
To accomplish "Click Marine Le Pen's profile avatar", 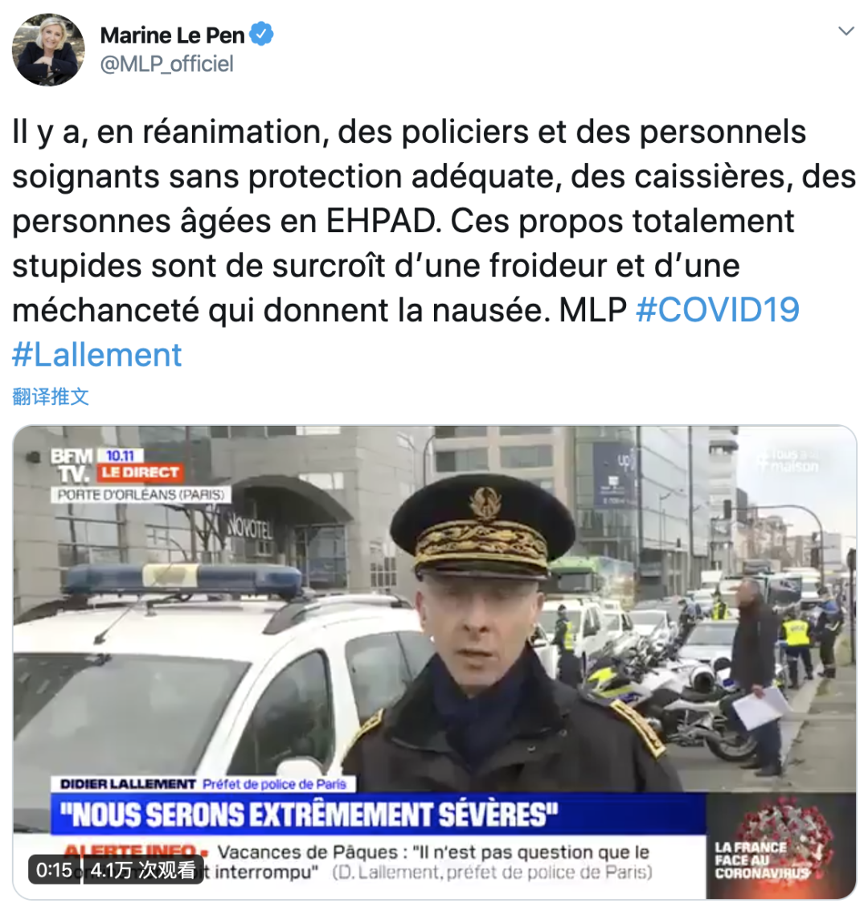I will click(x=48, y=49).
